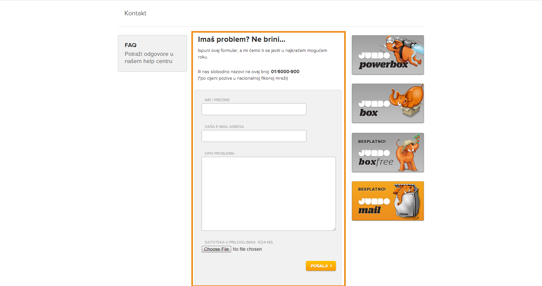
Task: Click the resize grip of Opis problema textarea
Action: coord(334,229)
